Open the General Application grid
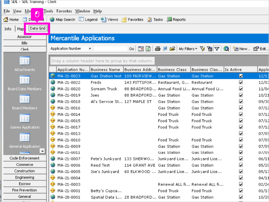 25,141
